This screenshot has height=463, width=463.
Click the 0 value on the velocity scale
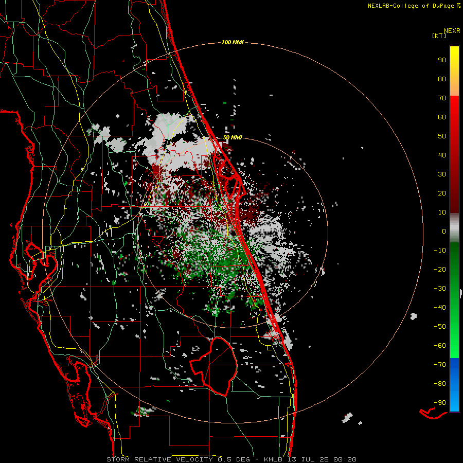444,232
